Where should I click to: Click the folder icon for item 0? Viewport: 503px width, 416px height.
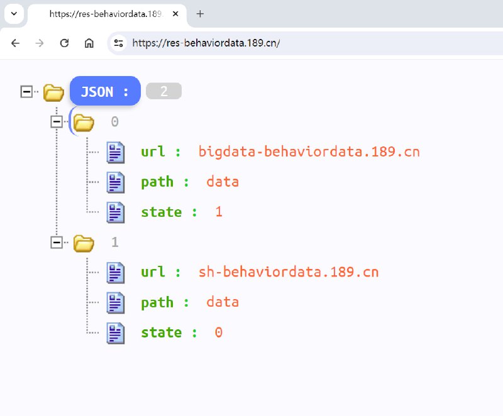[84, 122]
